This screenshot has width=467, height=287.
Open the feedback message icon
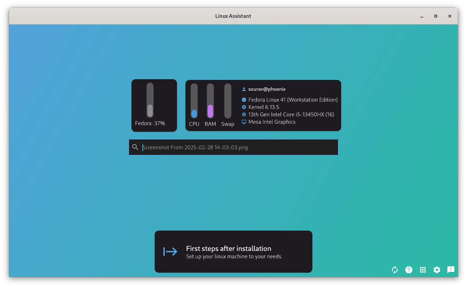451,270
